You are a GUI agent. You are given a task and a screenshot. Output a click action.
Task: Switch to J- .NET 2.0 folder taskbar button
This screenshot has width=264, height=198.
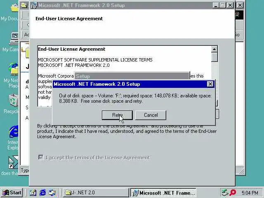tap(96, 193)
